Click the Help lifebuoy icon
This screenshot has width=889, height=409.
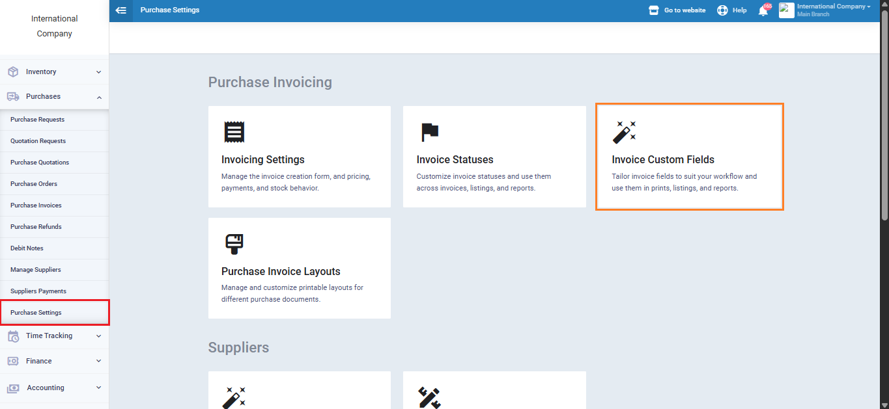pos(722,10)
